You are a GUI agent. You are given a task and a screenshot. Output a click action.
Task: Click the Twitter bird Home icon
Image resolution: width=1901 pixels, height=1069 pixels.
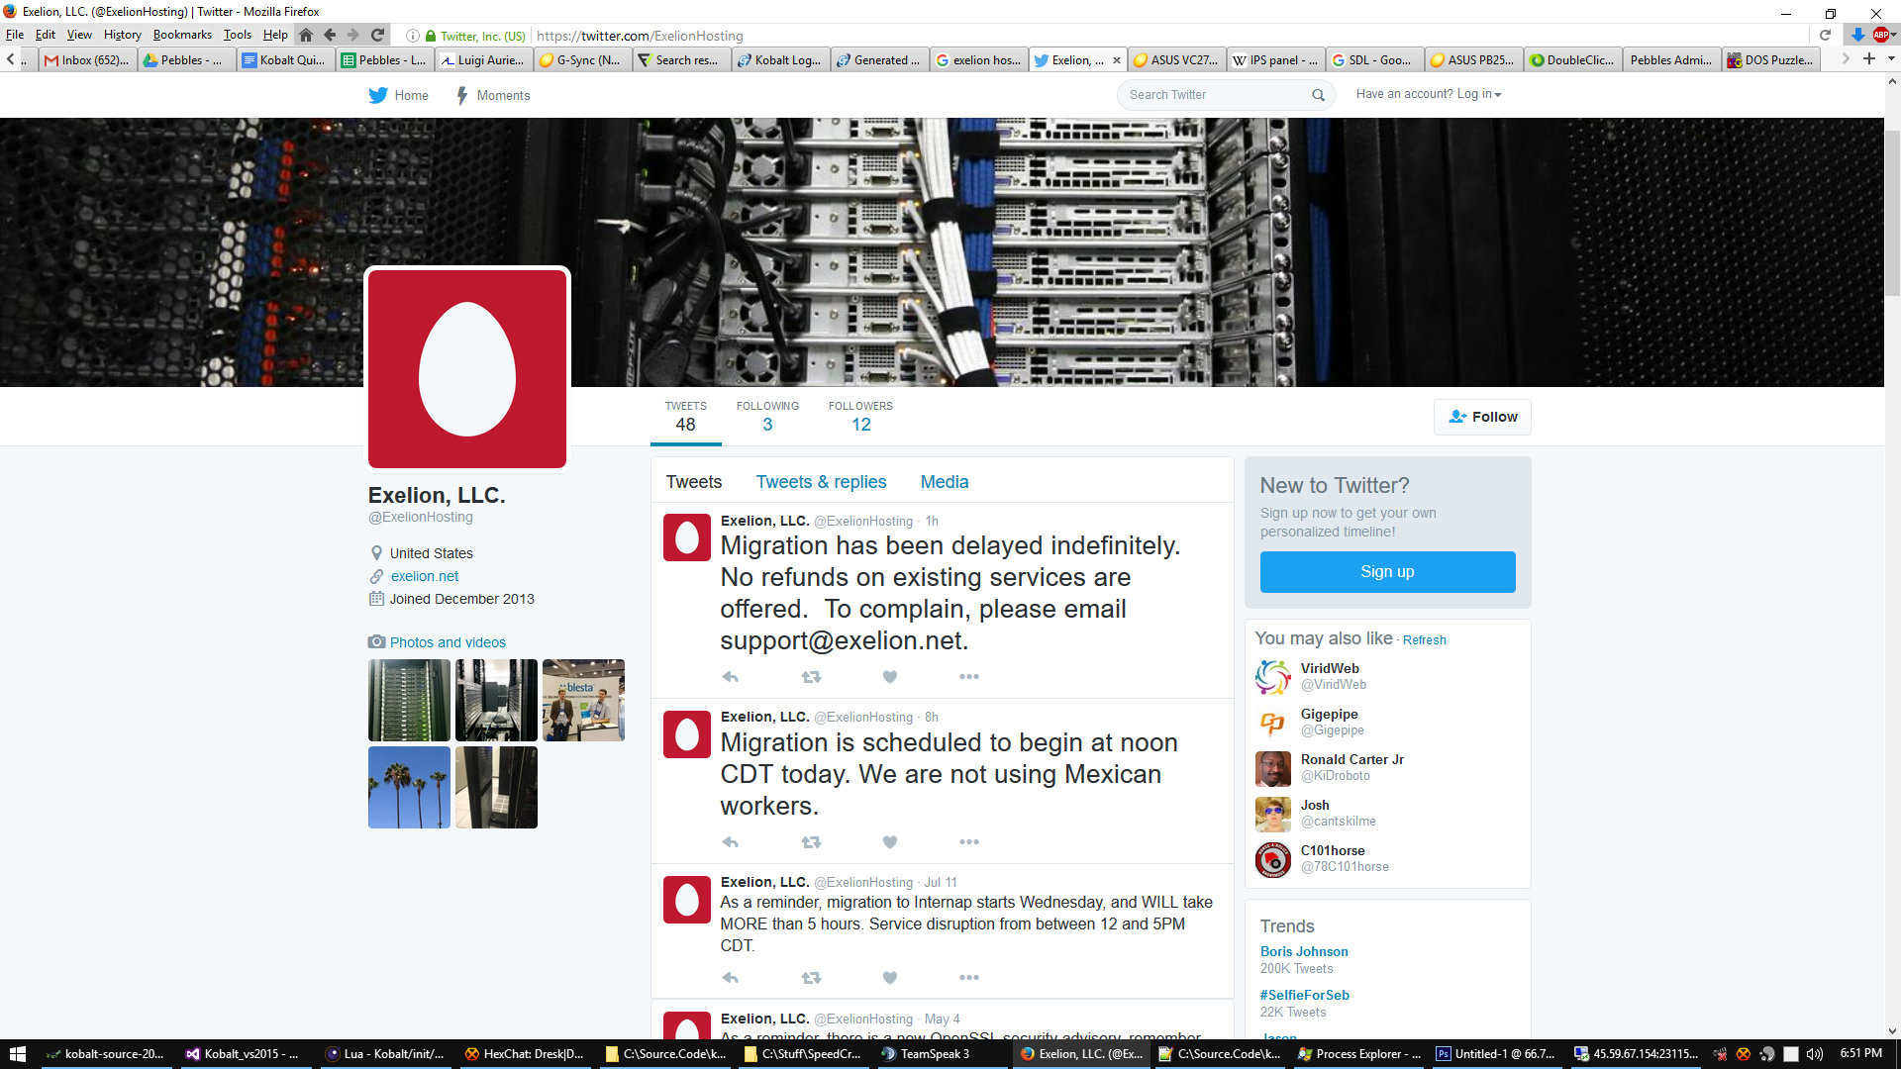click(378, 95)
